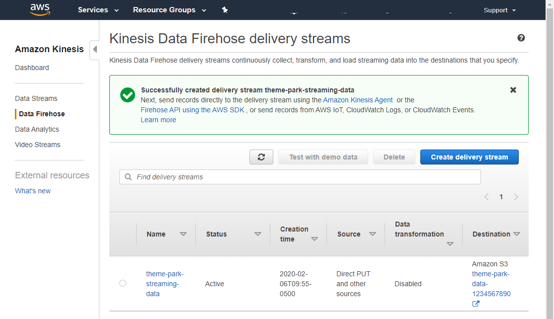Click the Amazon Kinesis sidebar heading
The width and height of the screenshot is (554, 319).
[x=49, y=49]
